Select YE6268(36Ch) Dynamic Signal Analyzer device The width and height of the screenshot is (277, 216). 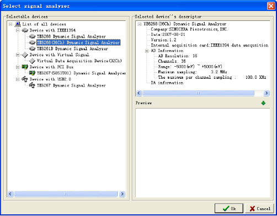(x=78, y=42)
